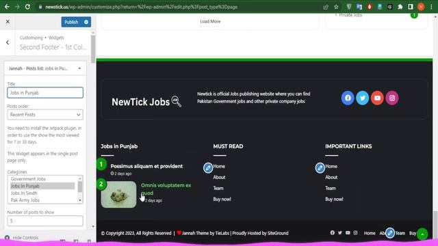Image resolution: width=438 pixels, height=246 pixels.
Task: Click the browser address bar URL
Action: pyautogui.click(x=142, y=7)
